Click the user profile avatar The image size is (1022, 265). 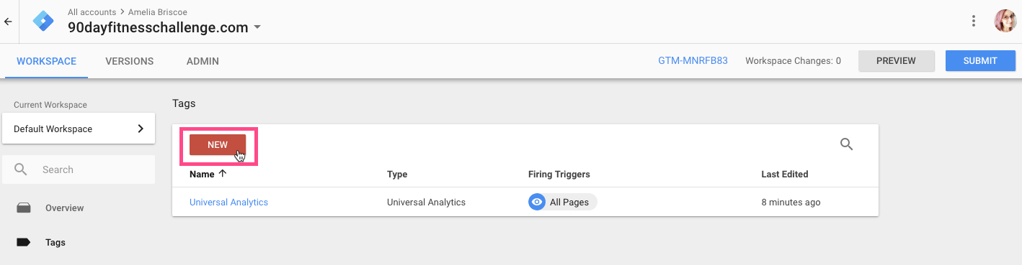tap(1005, 21)
